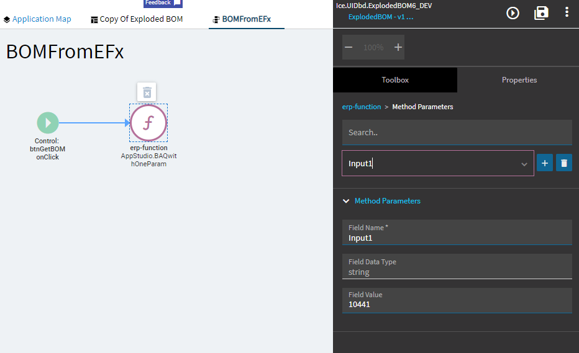Select the erp-function node circle
The width and height of the screenshot is (579, 353).
[148, 123]
